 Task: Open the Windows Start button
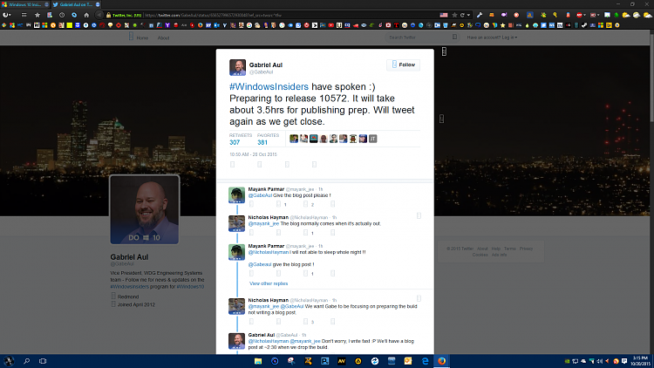[9, 361]
